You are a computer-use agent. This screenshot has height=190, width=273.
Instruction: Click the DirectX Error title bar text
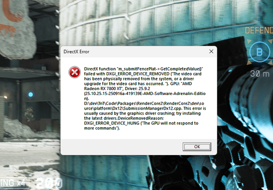click(x=77, y=51)
